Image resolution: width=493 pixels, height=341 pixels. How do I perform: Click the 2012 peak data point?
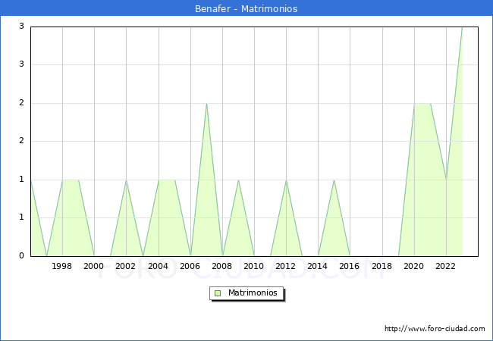pos(287,180)
